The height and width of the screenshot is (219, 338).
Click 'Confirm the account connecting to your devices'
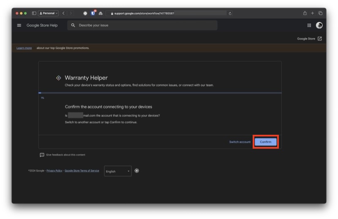109,107
